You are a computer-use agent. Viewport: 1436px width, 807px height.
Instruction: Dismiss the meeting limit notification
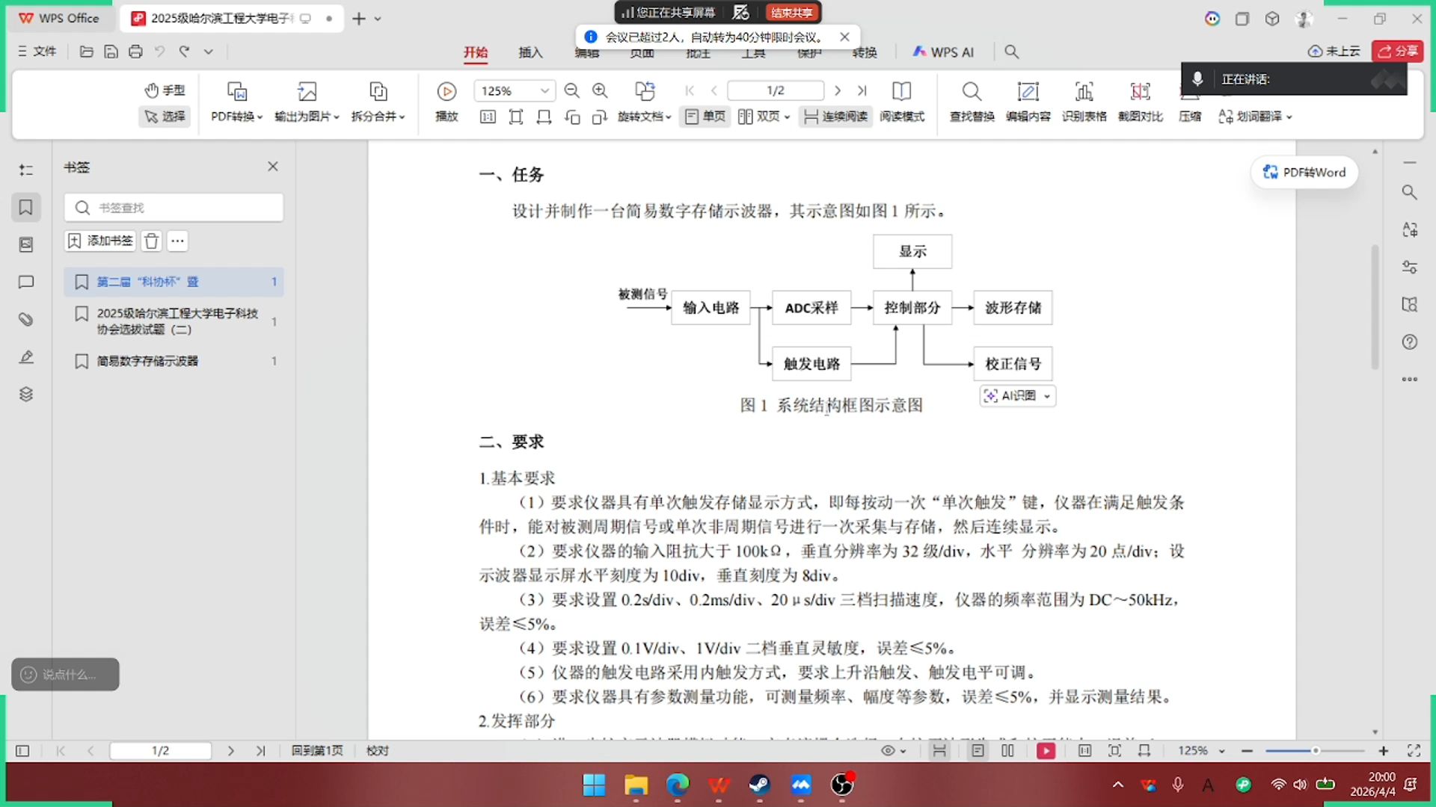click(x=844, y=37)
